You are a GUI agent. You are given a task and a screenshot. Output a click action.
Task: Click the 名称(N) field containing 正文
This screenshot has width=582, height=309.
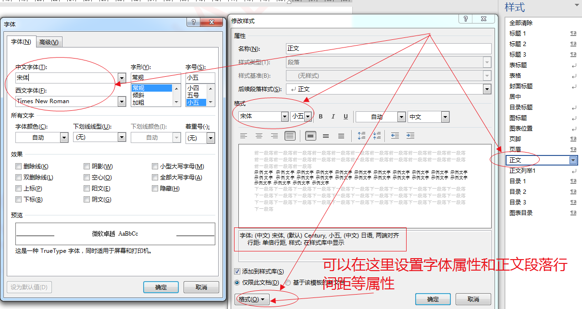pyautogui.click(x=389, y=48)
